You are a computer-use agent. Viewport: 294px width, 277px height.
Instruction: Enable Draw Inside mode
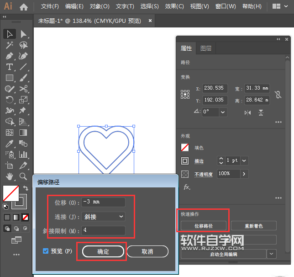click(25, 229)
